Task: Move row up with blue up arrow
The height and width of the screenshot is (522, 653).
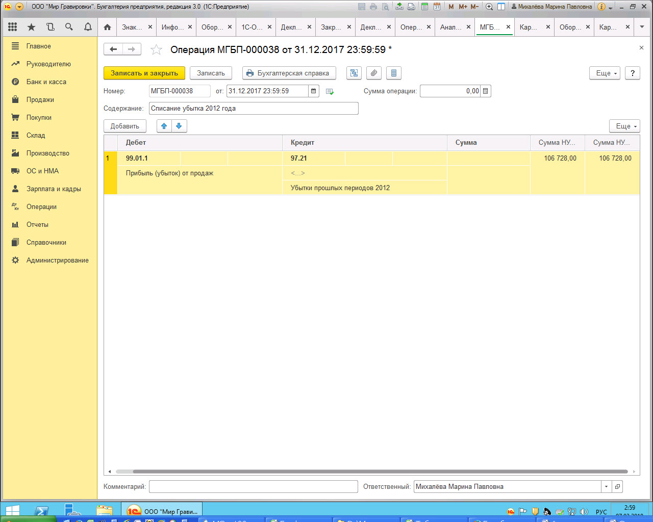Action: (164, 126)
